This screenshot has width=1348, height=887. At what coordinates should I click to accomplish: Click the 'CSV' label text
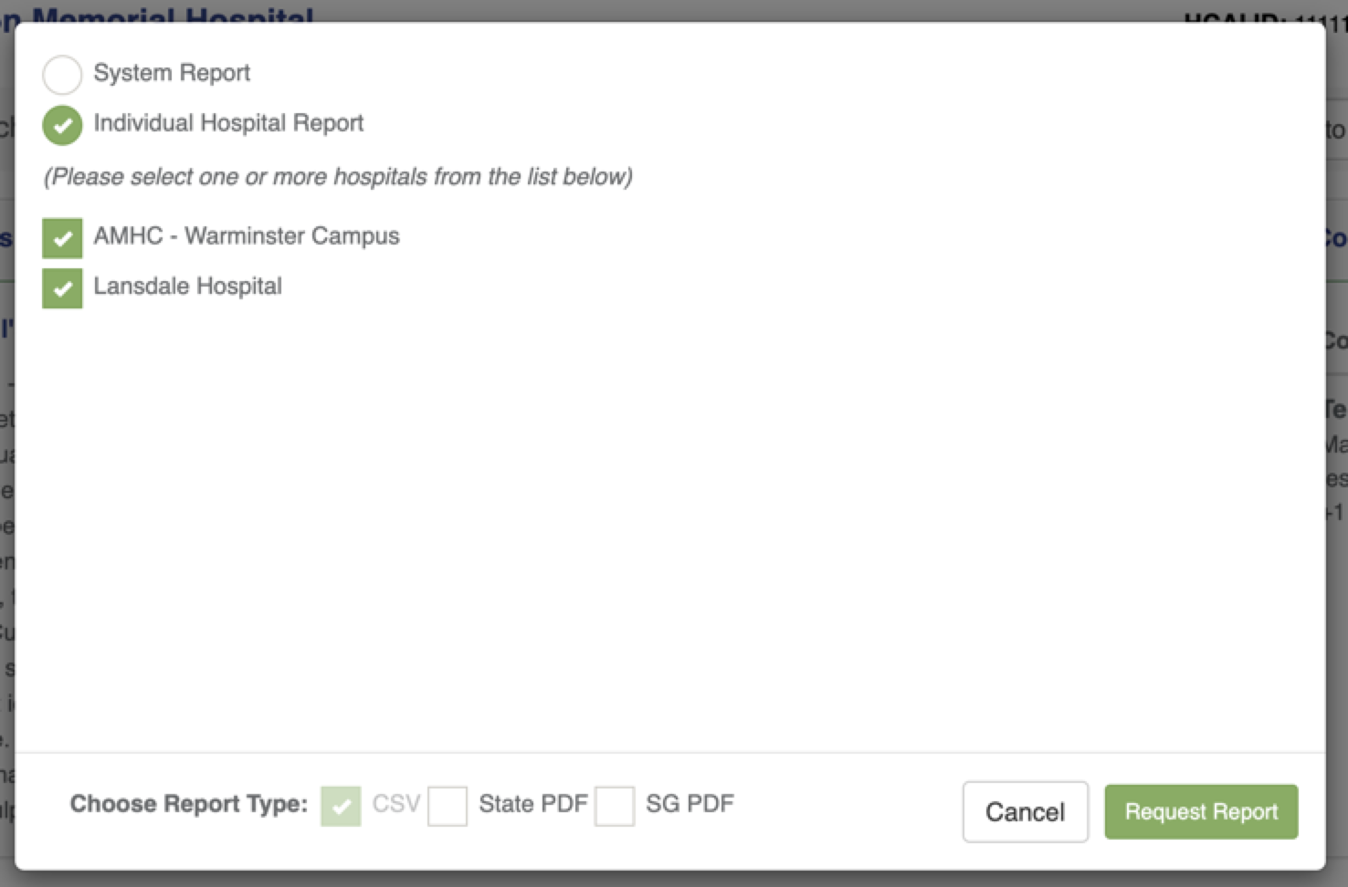[396, 804]
